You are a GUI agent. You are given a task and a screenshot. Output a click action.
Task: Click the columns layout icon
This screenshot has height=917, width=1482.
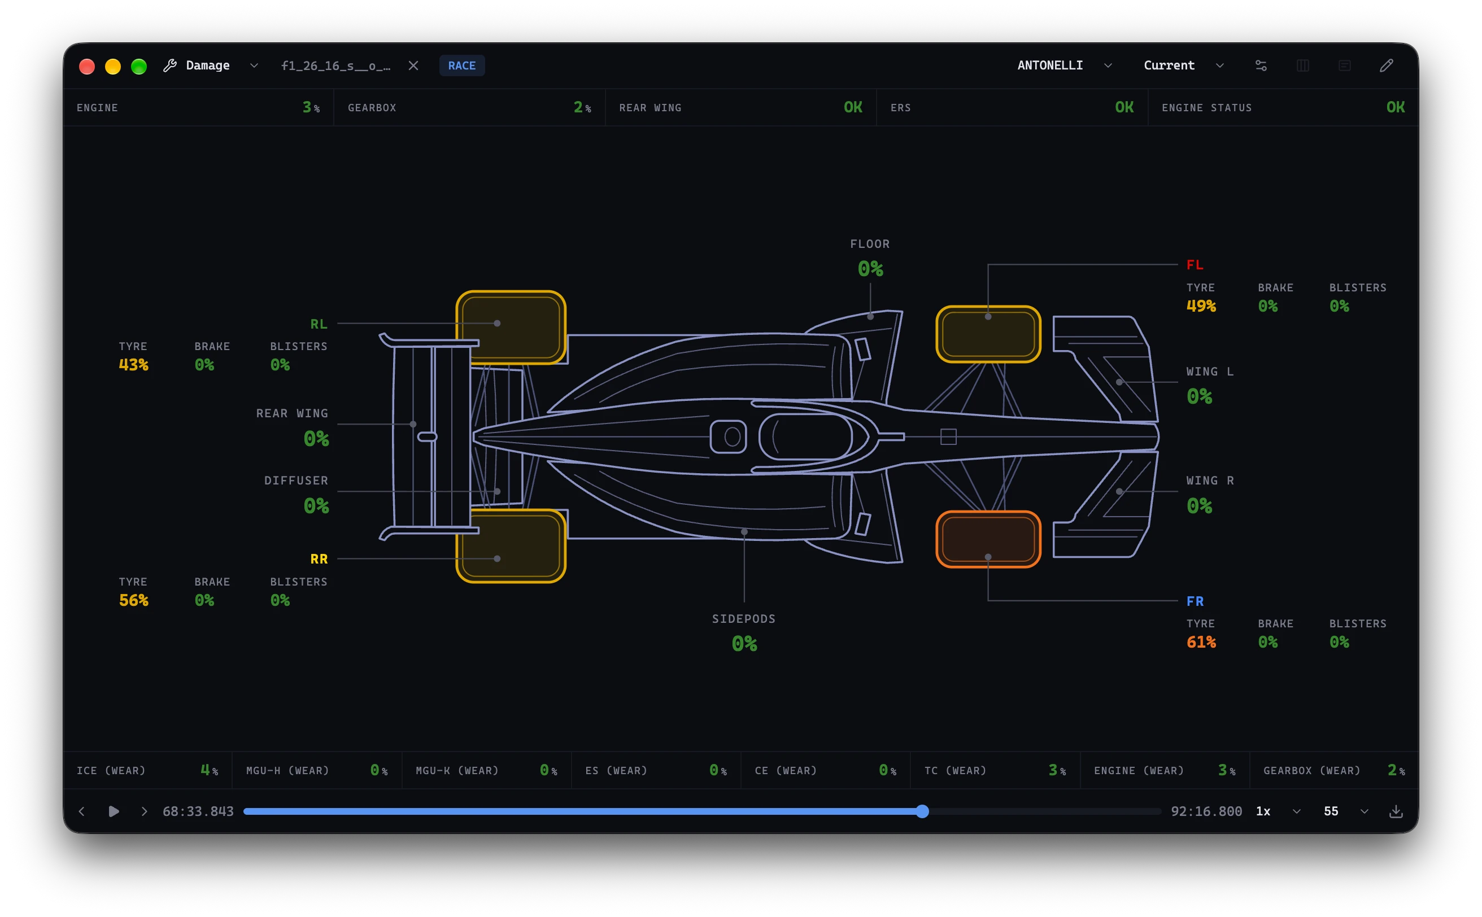tap(1302, 65)
